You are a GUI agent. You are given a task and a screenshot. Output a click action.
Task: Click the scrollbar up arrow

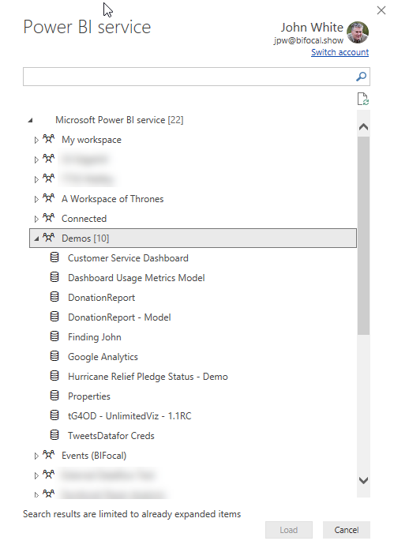(363, 126)
